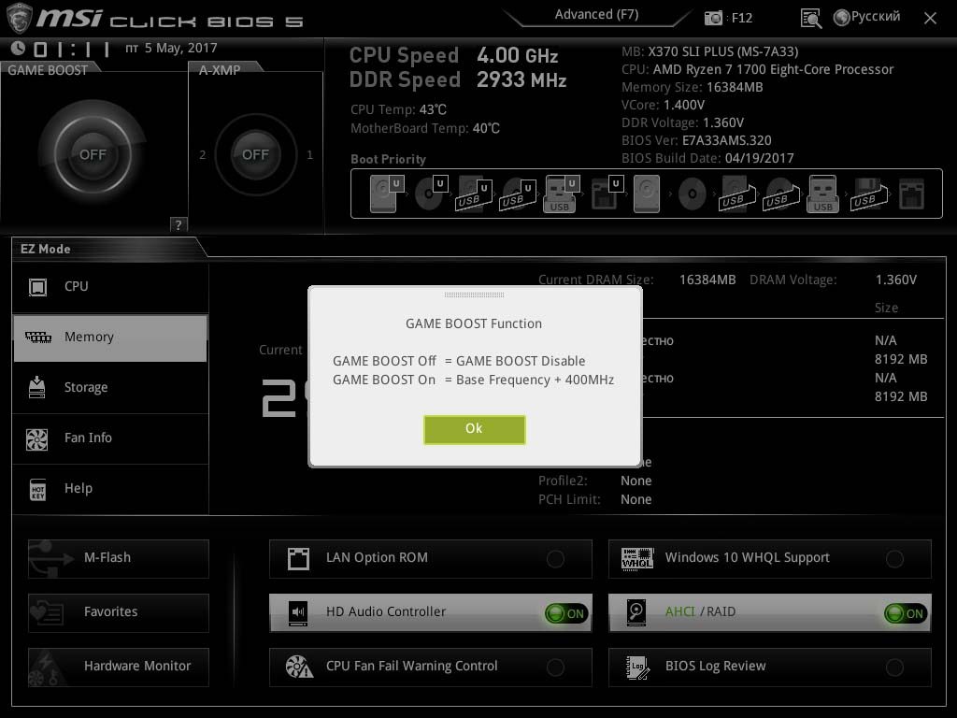957x718 pixels.
Task: Open the Storage section
Action: 110,388
